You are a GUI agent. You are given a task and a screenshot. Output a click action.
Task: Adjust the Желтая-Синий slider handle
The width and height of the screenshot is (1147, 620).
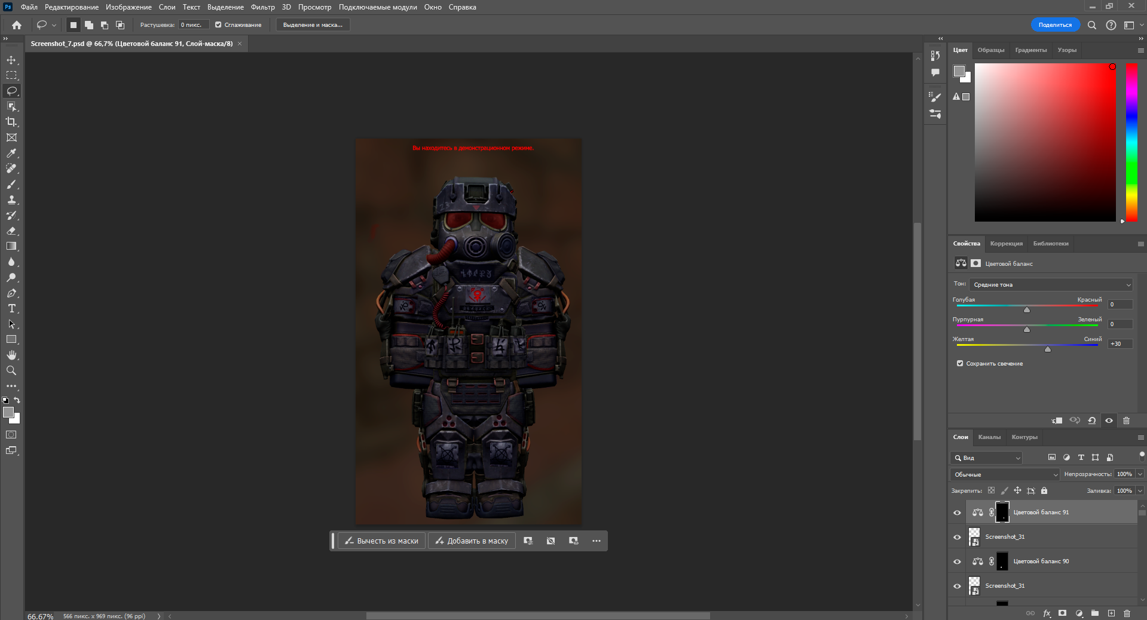pyautogui.click(x=1048, y=349)
